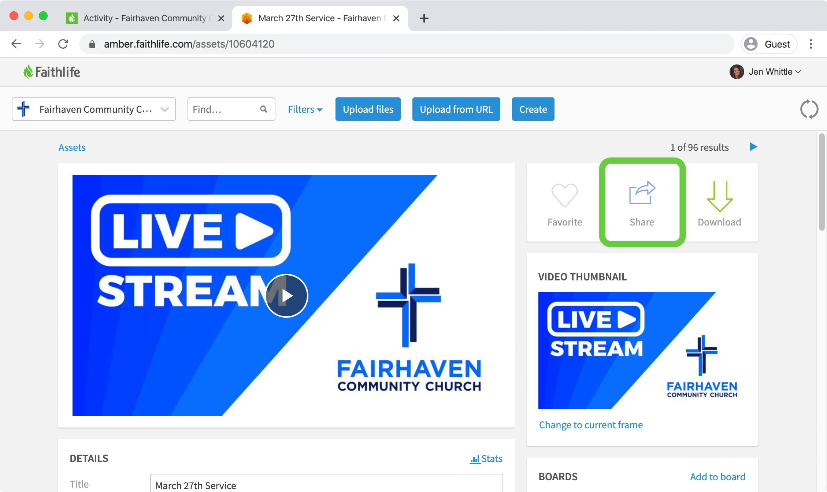This screenshot has height=492, width=827.
Task: Click the site lock icon
Action: 92,44
